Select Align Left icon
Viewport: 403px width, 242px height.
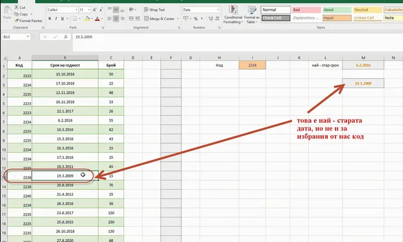pyautogui.click(x=109, y=18)
